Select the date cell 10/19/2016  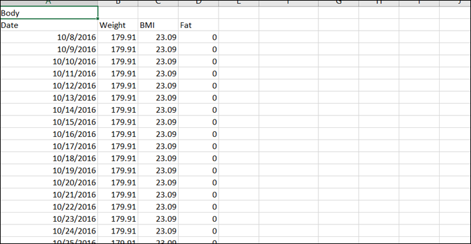[49, 170]
